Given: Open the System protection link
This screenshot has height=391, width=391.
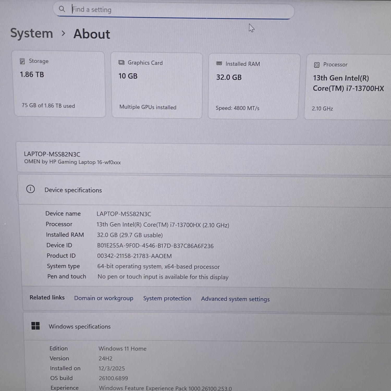Looking at the screenshot, I should [167, 298].
